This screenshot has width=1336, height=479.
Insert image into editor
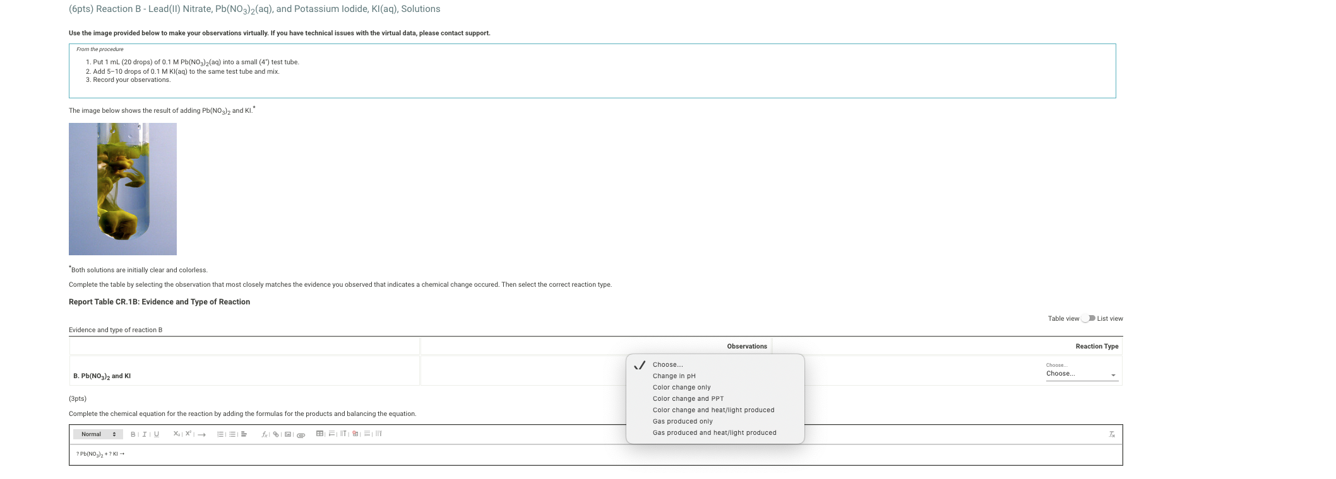pyautogui.click(x=288, y=434)
